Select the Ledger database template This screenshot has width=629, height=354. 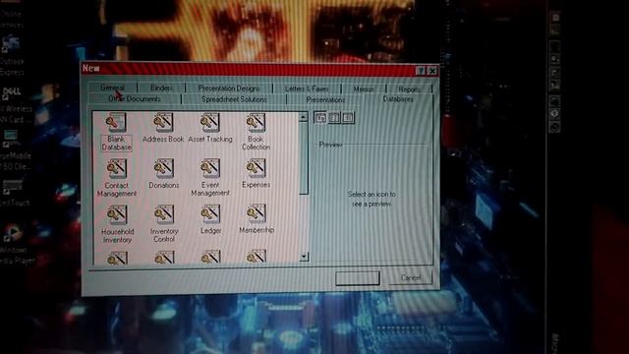point(210,220)
